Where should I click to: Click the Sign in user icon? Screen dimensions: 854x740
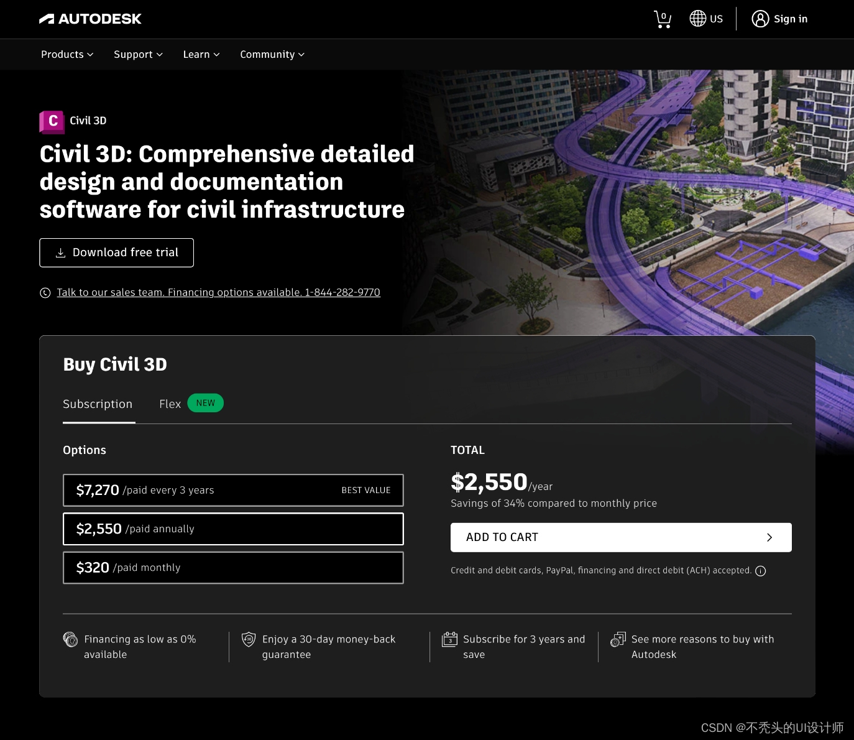tap(760, 19)
